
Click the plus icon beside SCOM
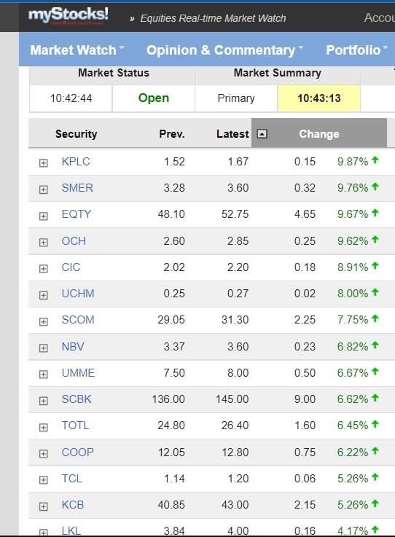pos(43,321)
